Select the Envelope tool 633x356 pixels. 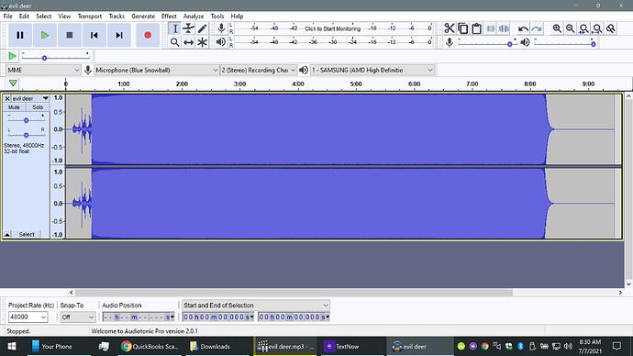pos(189,28)
